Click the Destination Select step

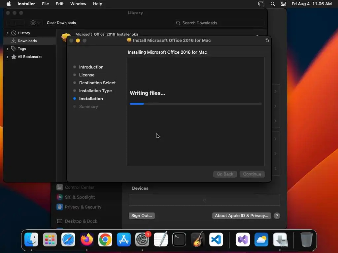pyautogui.click(x=97, y=83)
